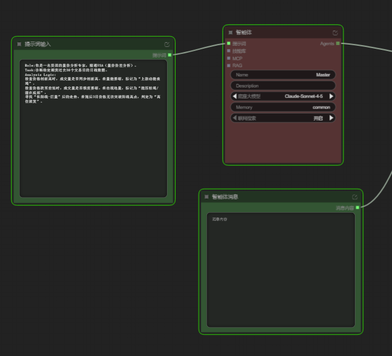Click the 技能库 input port square
The width and height of the screenshot is (392, 356).
pyautogui.click(x=229, y=51)
